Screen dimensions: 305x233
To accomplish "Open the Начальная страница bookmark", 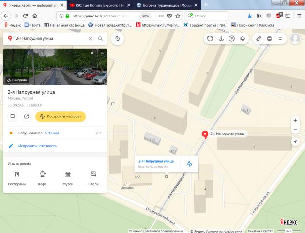I will [64, 25].
